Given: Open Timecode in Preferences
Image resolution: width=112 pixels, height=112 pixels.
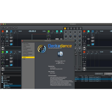Looking at the screenshot, I should point(28,50).
